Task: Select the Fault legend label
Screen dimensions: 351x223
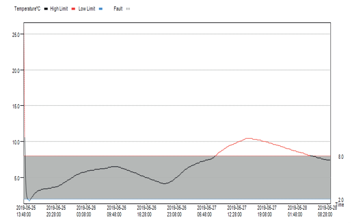Action: click(118, 9)
